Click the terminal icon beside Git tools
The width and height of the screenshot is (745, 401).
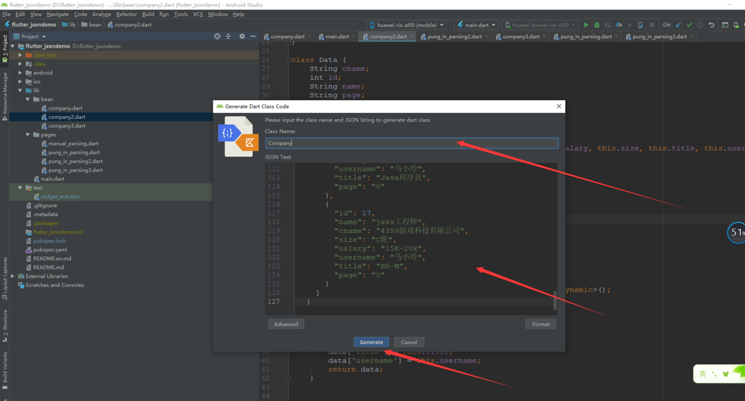tap(725, 25)
